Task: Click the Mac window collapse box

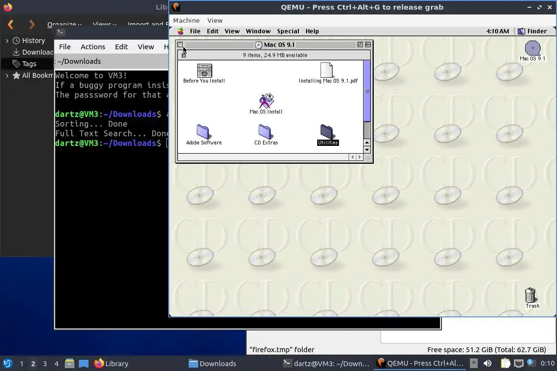Action: tap(368, 45)
